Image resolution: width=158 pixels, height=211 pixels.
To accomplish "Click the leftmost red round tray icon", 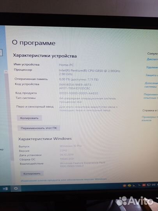I will pos(124,186).
